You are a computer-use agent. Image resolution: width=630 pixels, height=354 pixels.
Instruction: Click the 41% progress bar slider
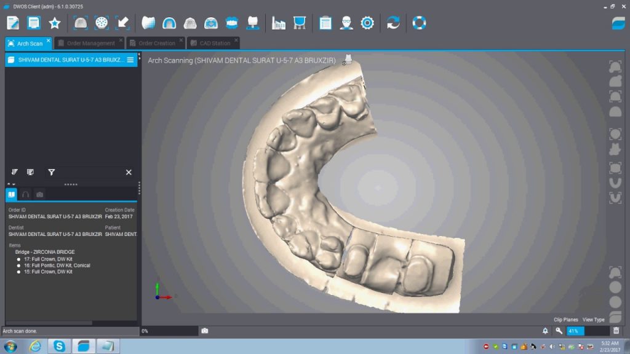[588, 331]
